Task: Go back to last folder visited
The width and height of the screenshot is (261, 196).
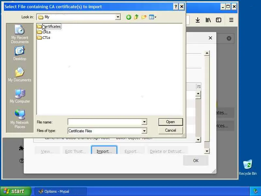Action: [129, 17]
